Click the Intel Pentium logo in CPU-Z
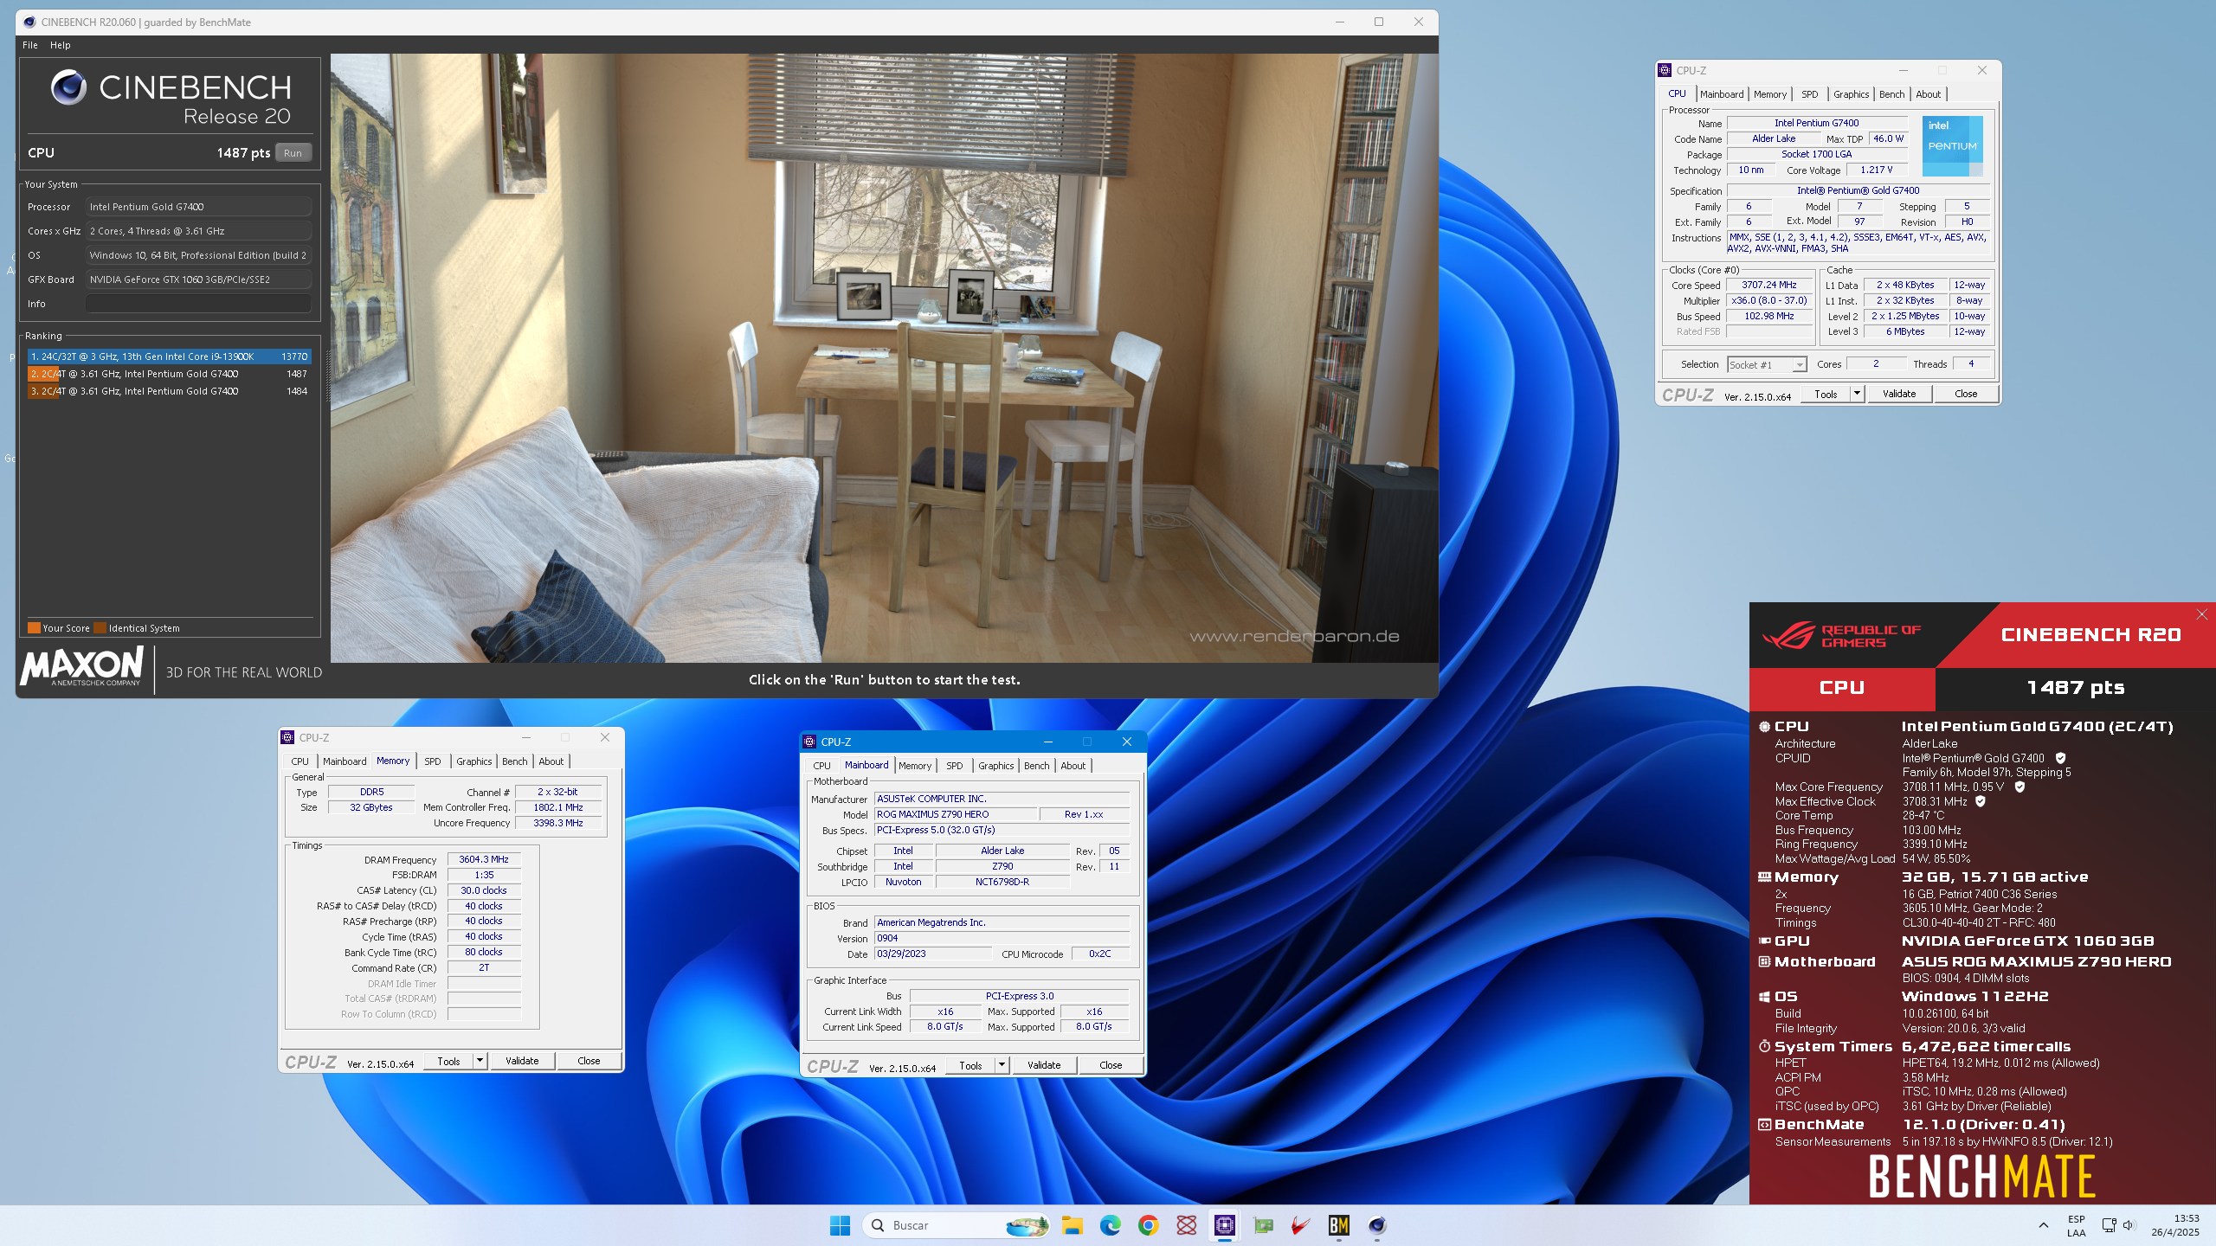Screen dimensions: 2216x1246 1952,146
